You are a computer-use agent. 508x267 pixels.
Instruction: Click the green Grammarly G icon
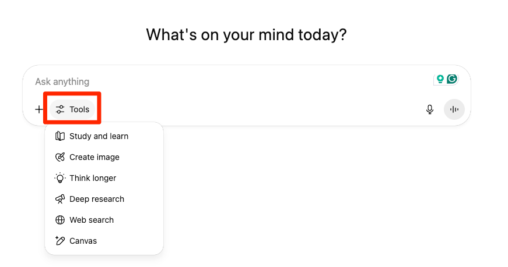(x=451, y=79)
